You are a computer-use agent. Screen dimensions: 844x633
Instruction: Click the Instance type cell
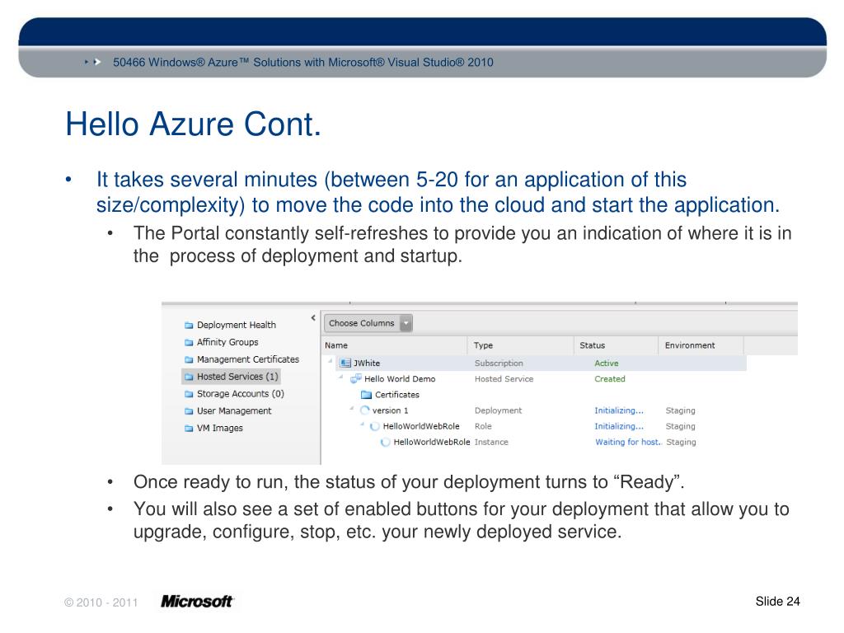coord(491,443)
